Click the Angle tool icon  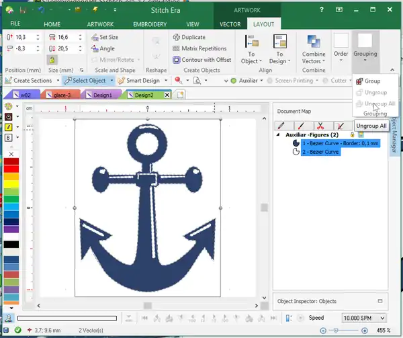point(94,48)
